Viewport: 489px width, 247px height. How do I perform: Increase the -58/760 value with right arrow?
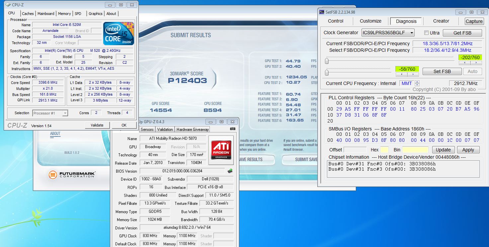tap(413, 75)
